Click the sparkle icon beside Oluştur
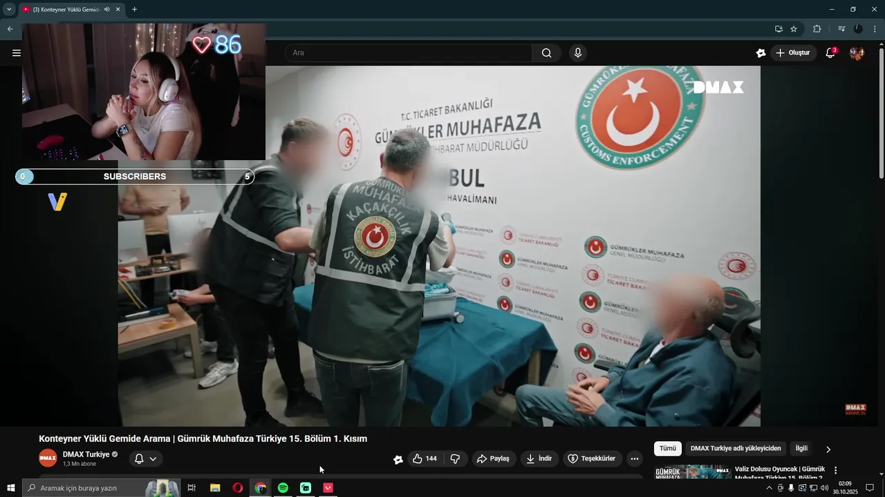Viewport: 885px width, 497px height. click(x=761, y=53)
